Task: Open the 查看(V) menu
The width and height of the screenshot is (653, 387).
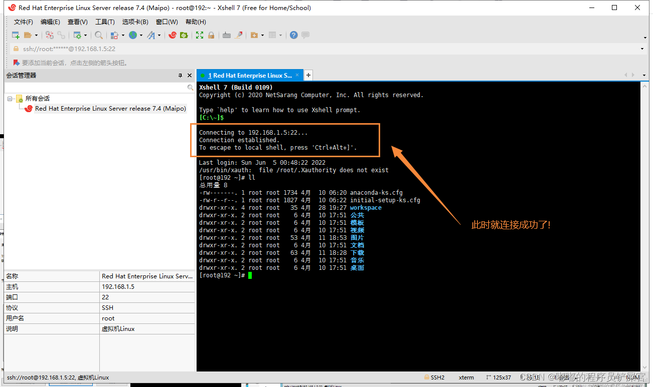Action: (x=78, y=22)
